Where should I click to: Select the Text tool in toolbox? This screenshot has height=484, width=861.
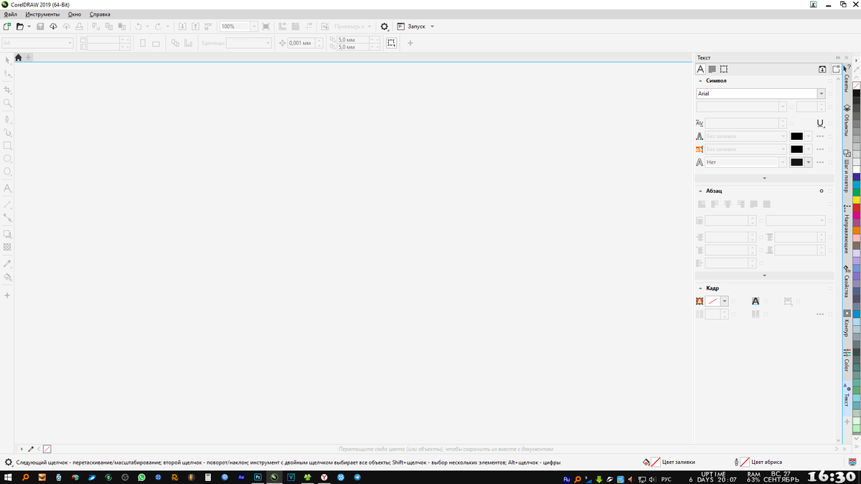[x=7, y=189]
